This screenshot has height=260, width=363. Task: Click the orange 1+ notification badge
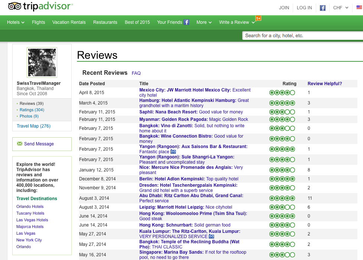click(x=258, y=18)
